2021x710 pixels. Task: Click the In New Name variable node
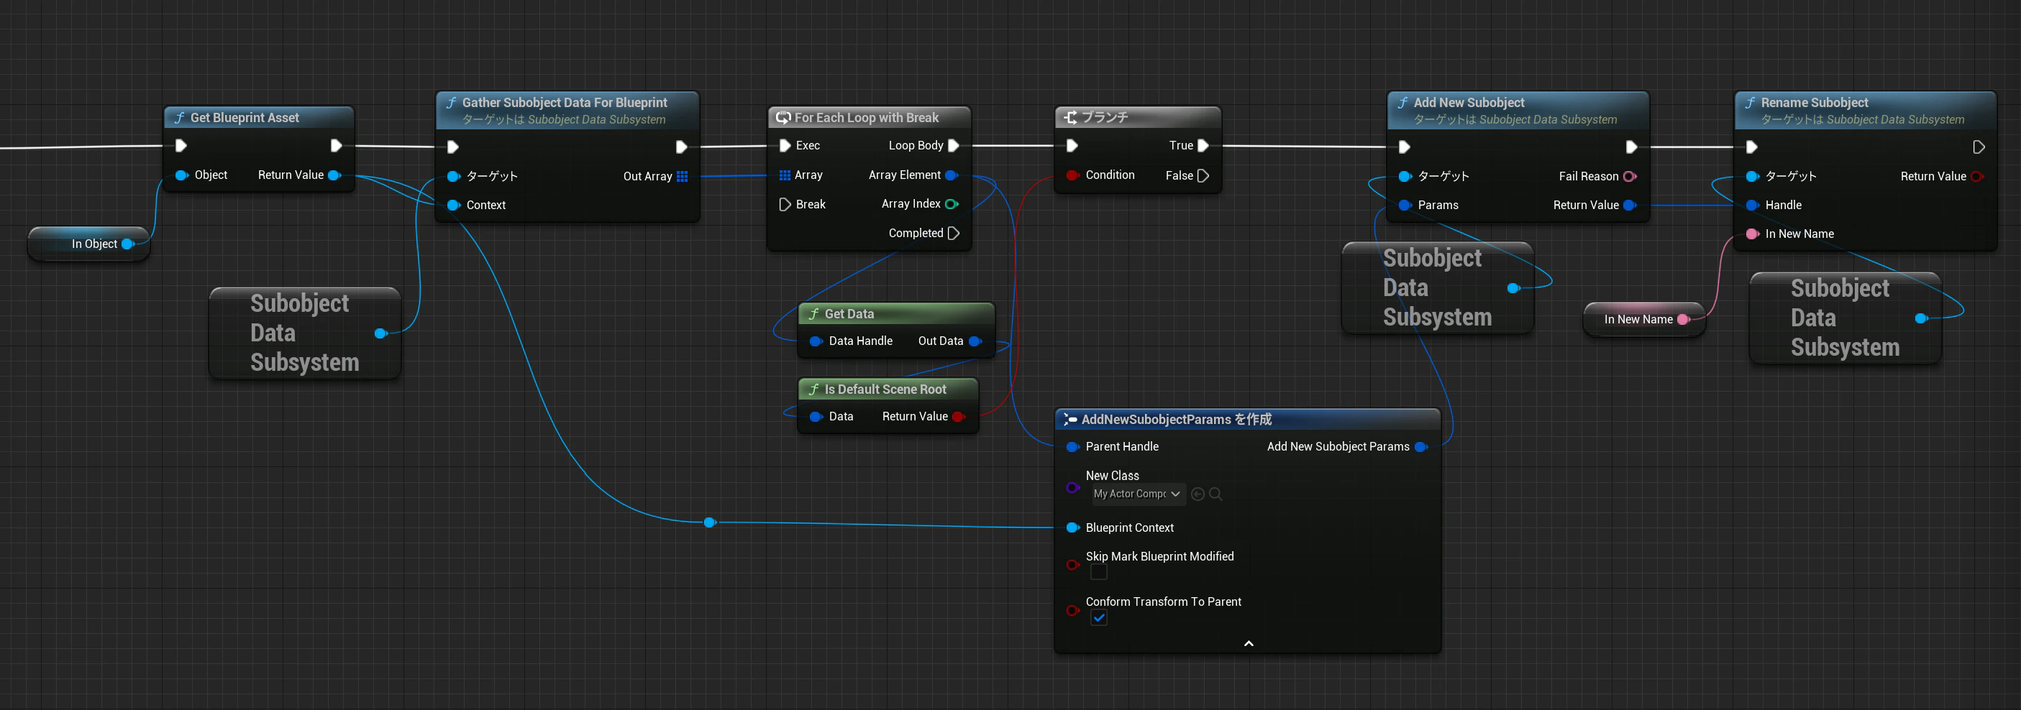click(1644, 320)
